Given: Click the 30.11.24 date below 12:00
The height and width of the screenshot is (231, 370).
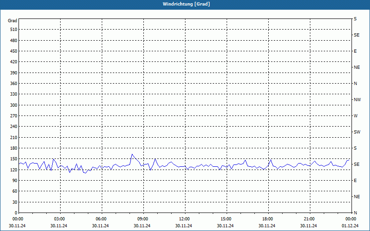Looking at the screenshot, I should (x=184, y=225).
